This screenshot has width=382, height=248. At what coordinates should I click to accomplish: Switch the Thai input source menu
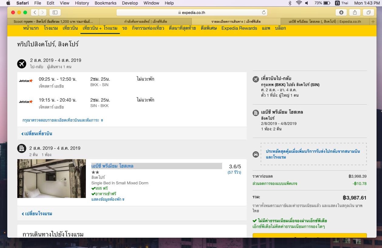[x=342, y=3]
